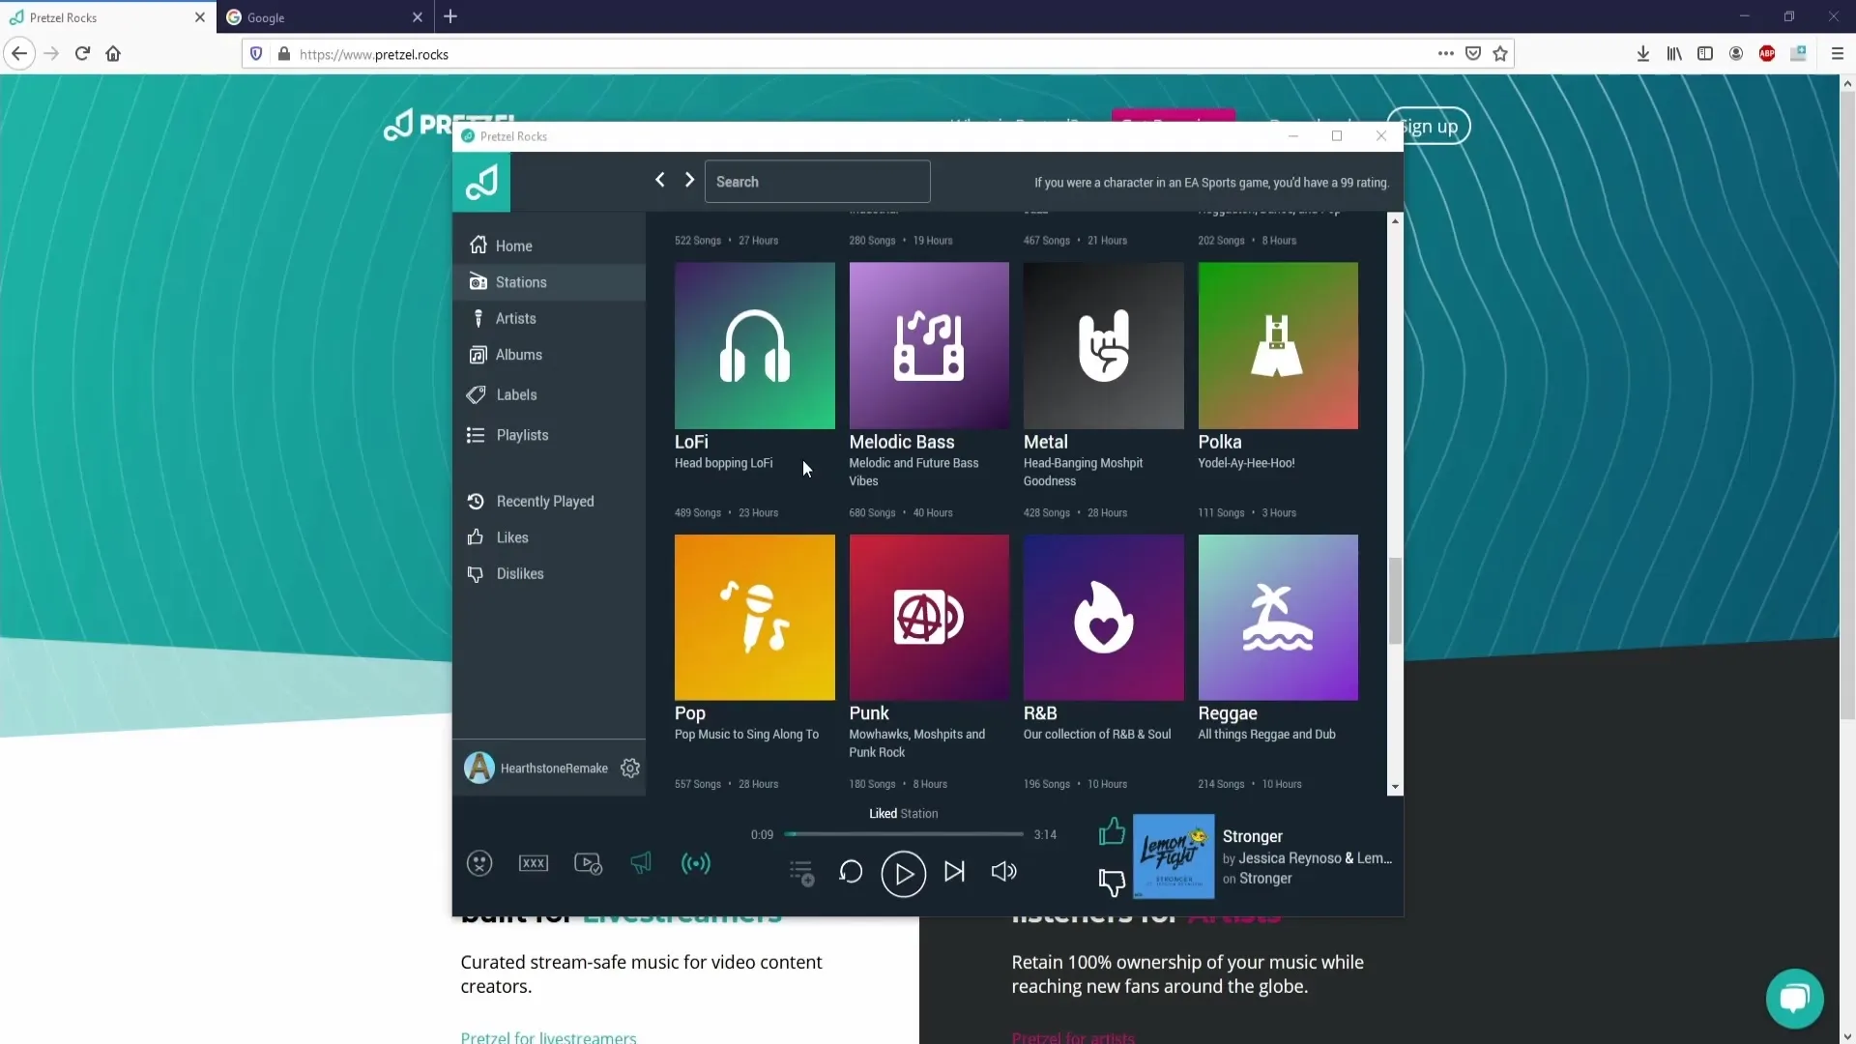Open the LoFi station tile

coord(754,346)
